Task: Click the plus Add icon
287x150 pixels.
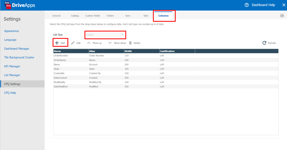Action: [x=57, y=43]
